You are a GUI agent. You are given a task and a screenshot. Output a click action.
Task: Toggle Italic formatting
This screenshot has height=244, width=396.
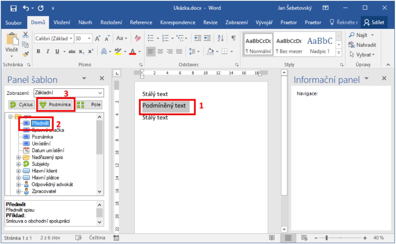48,52
